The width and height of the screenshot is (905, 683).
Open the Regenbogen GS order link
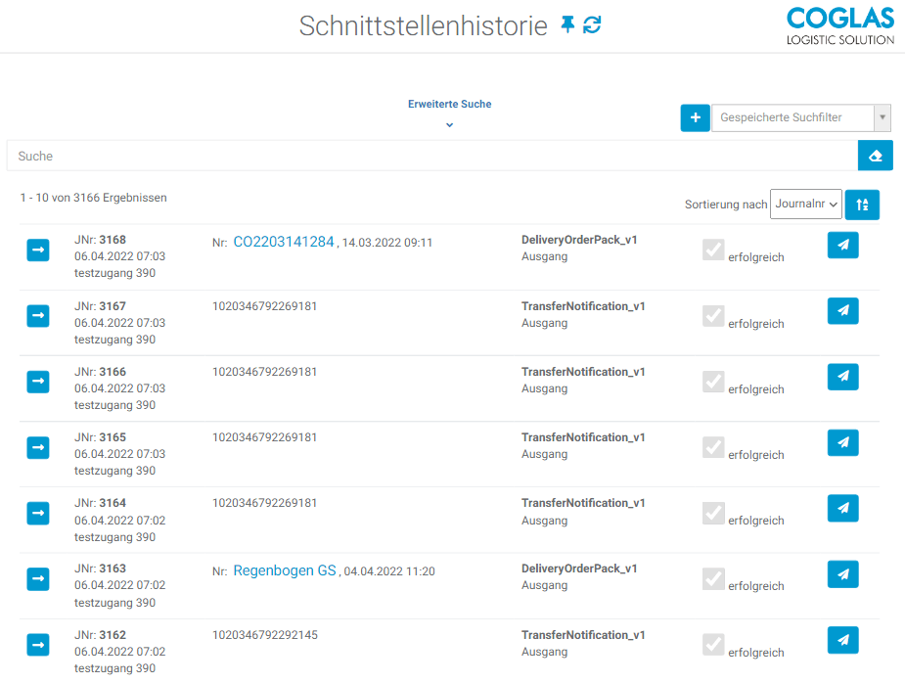pos(284,570)
